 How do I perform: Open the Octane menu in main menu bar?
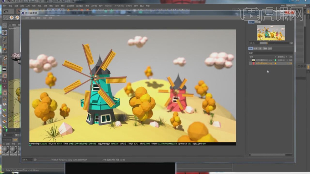129,6
